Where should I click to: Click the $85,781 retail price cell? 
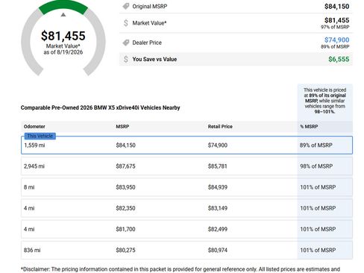tap(218, 166)
